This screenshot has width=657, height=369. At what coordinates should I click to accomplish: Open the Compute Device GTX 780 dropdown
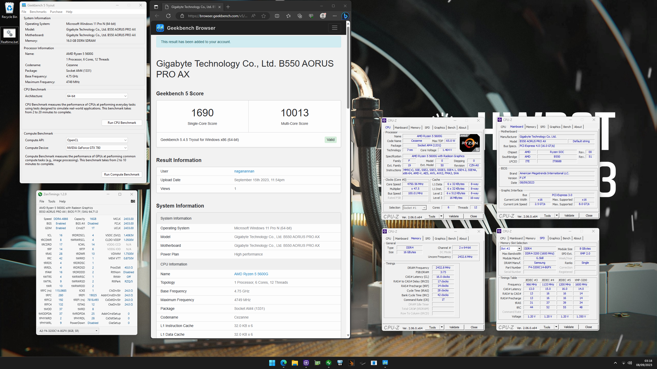97,148
